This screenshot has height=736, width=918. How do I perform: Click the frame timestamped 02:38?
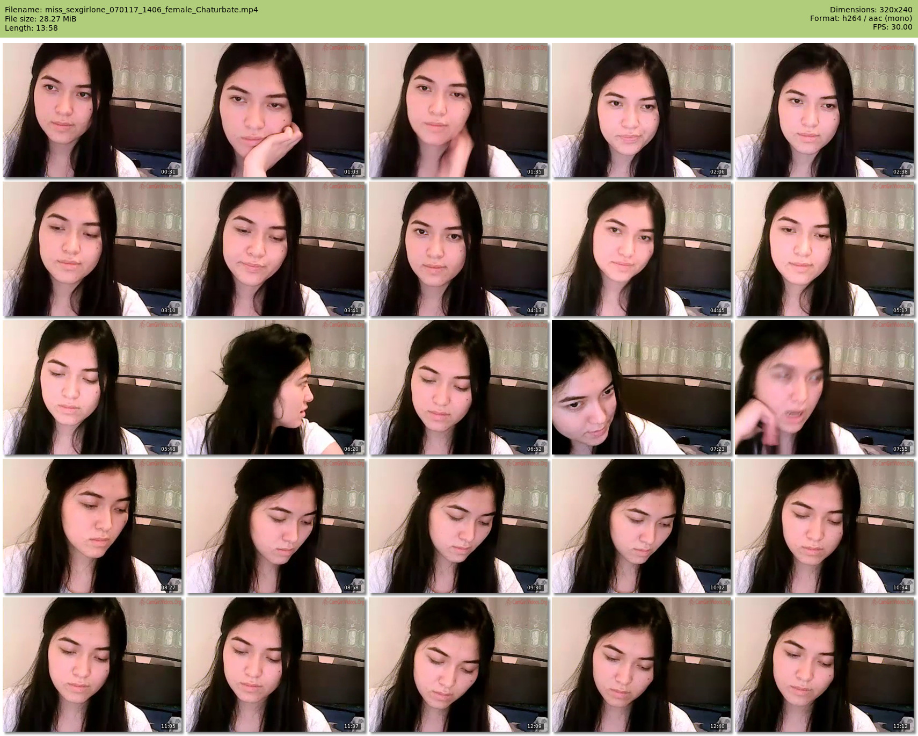point(825,110)
